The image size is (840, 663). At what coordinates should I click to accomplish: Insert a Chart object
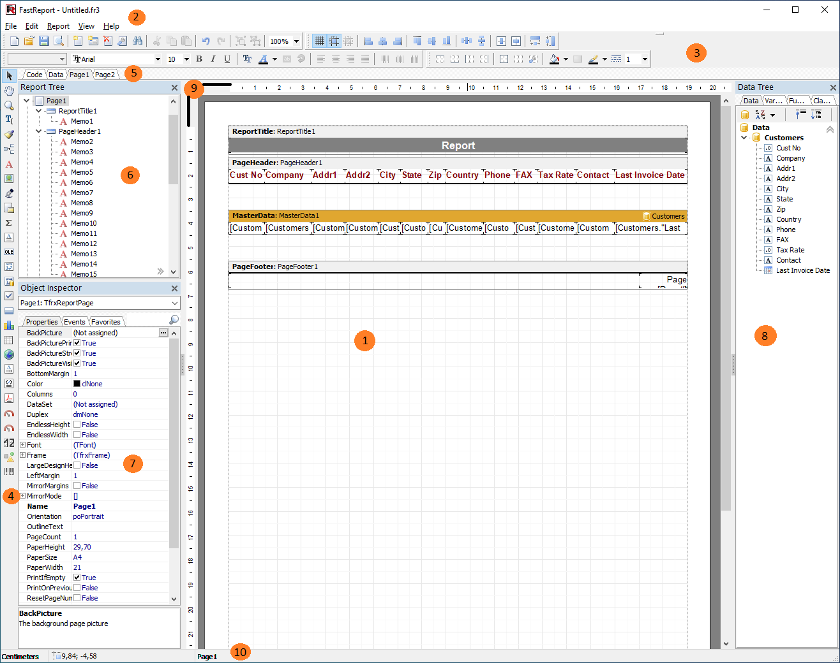click(9, 326)
